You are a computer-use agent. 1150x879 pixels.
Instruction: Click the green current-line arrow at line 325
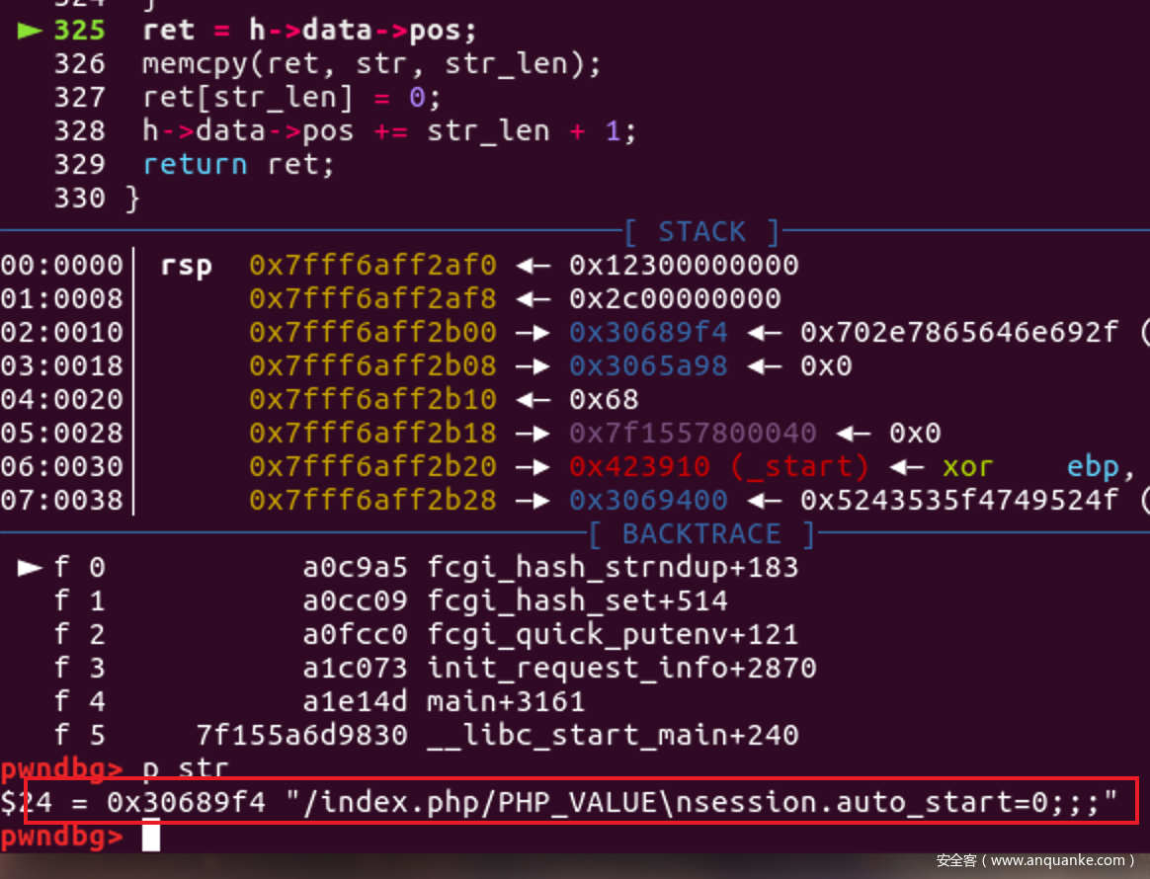30,30
